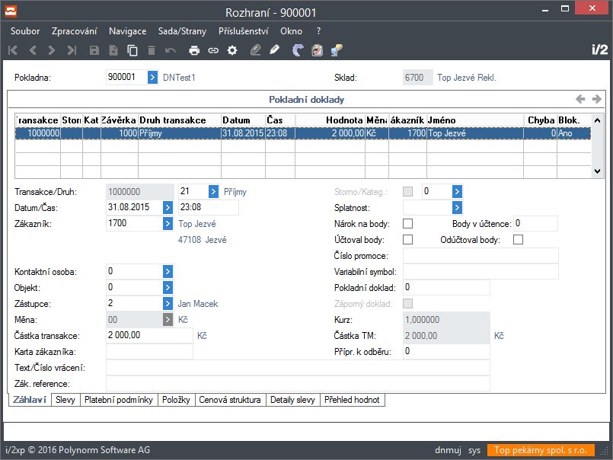This screenshot has height=460, width=613.
Task: Click the table scrollbar up arrow
Action: click(597, 120)
